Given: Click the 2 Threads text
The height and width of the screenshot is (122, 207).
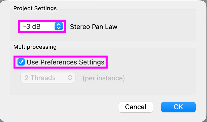Looking at the screenshot, I should click(x=40, y=78).
